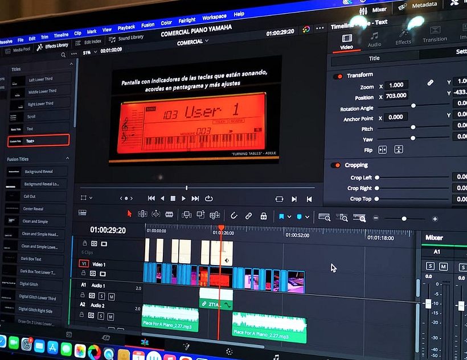The width and height of the screenshot is (467, 360).
Task: Toggle the Snapping magnet icon
Action: coord(234,216)
